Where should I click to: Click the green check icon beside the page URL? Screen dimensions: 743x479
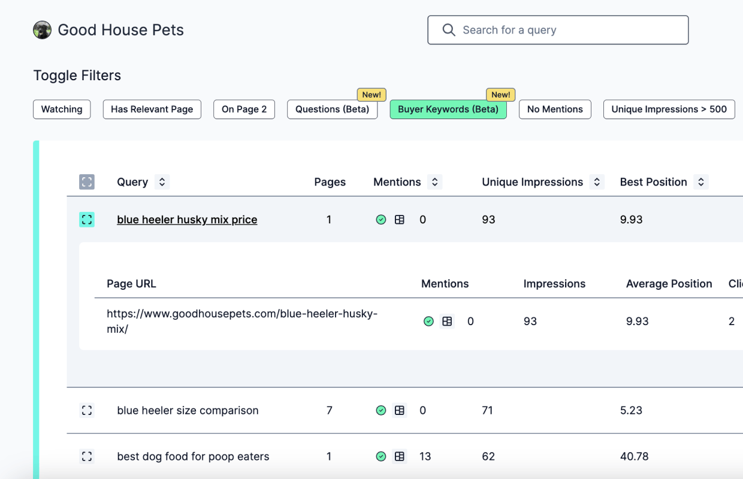click(x=428, y=321)
